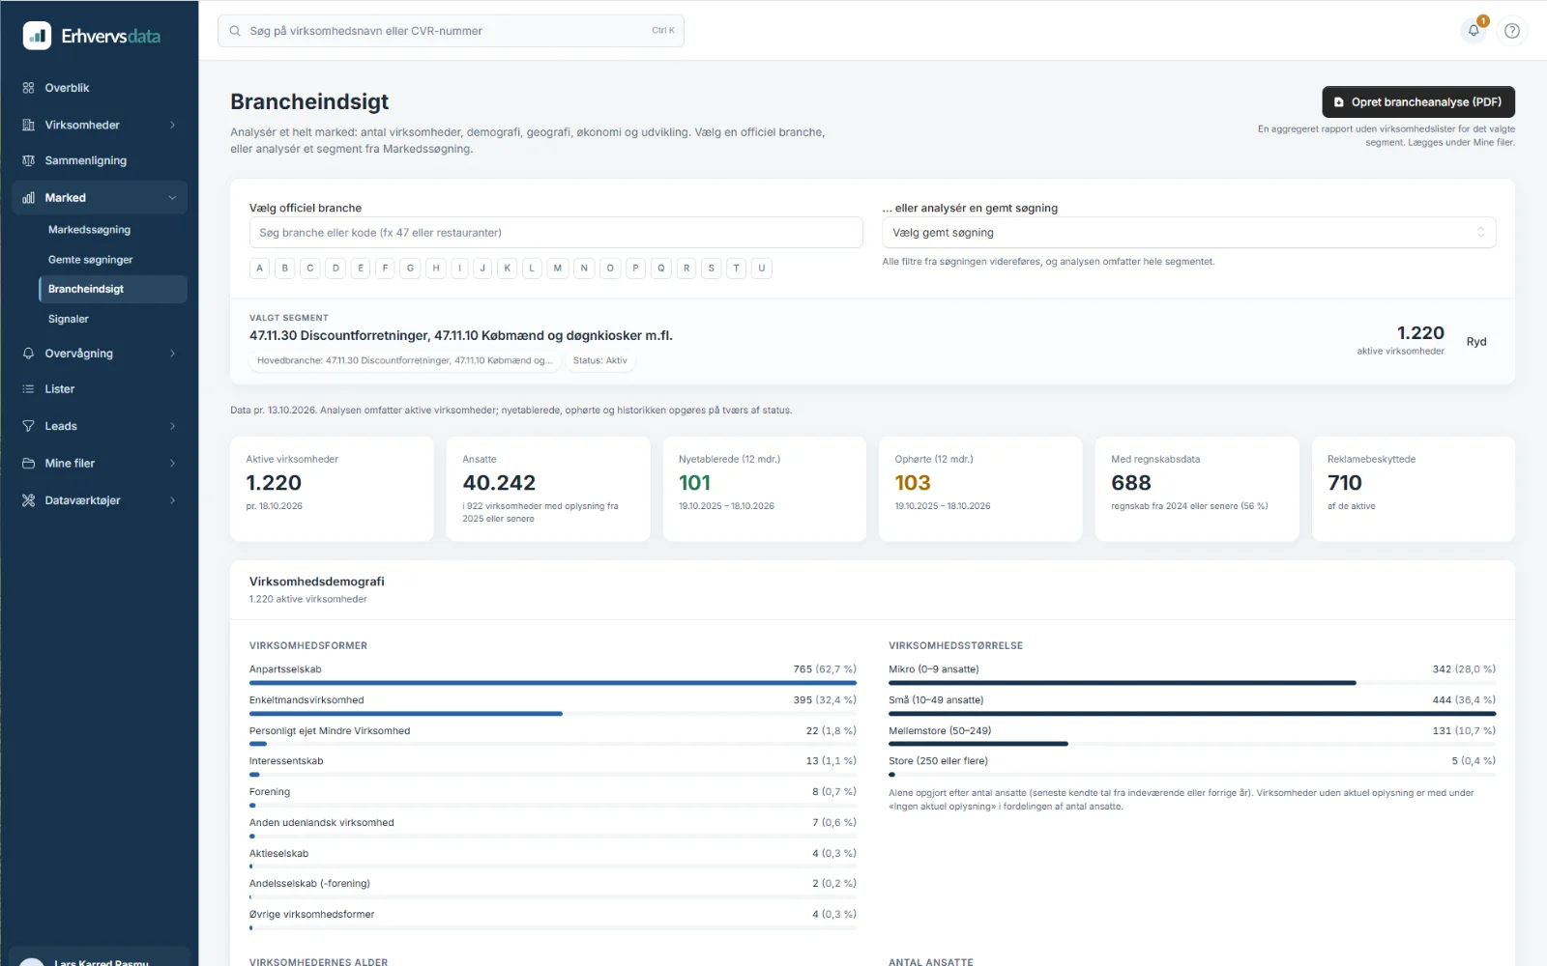This screenshot has height=966, width=1547.
Task: Click the Status: Aktiv filter chip
Action: pyautogui.click(x=599, y=360)
